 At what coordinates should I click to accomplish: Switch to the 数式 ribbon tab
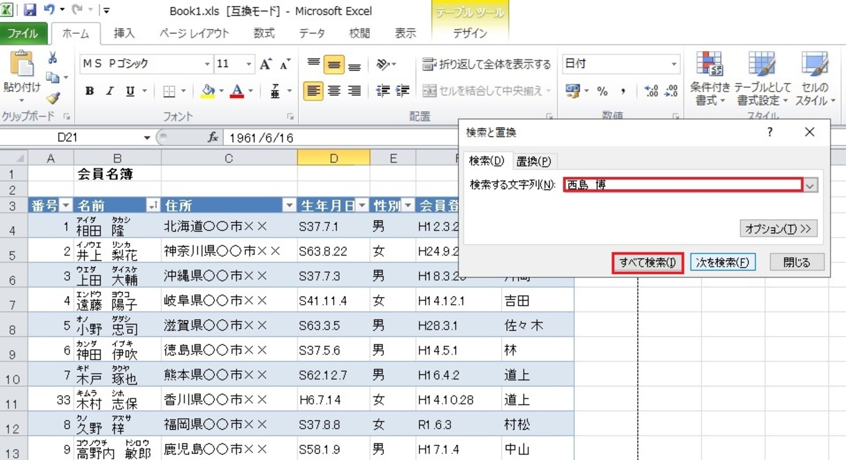click(264, 33)
